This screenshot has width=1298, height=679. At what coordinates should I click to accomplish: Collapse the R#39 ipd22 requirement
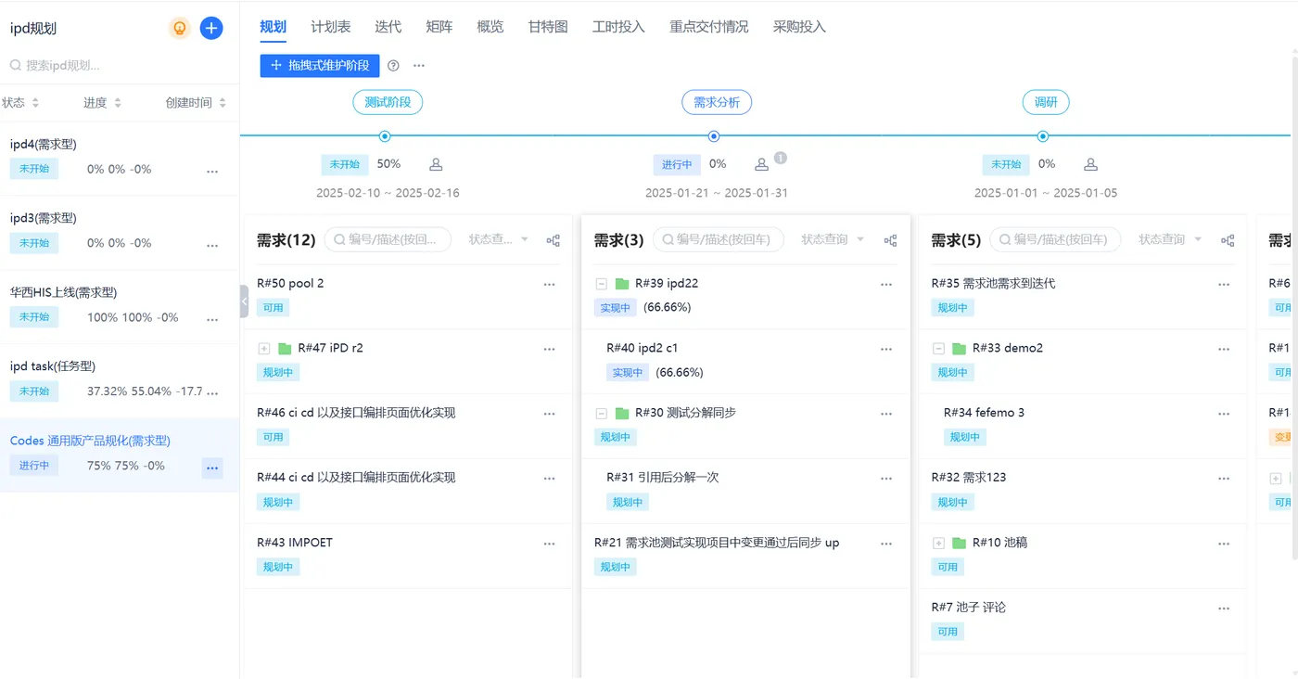(601, 284)
